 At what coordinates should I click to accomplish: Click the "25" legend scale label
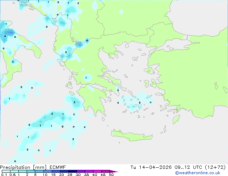[70, 175]
